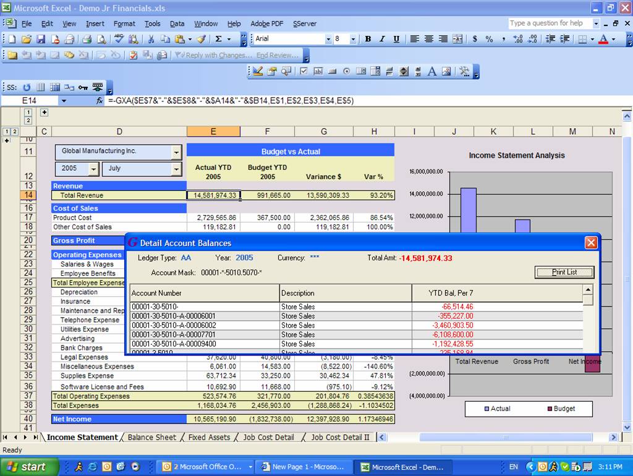Open the Adobe PDF menu
633x476 pixels.
pos(267,24)
